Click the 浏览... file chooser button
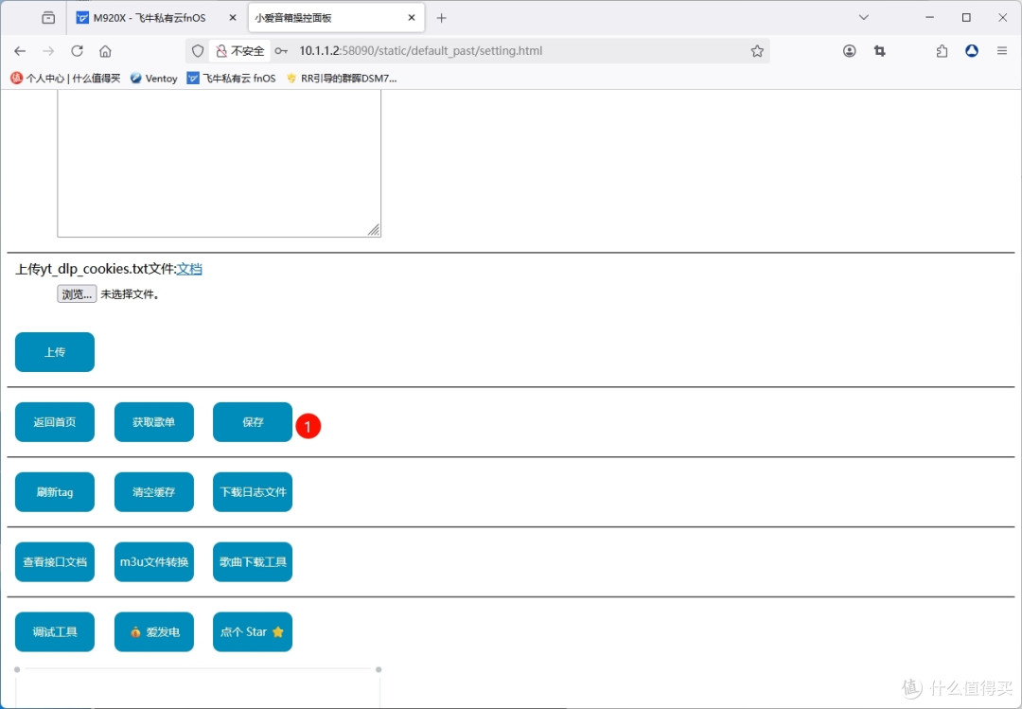1022x709 pixels. tap(77, 294)
